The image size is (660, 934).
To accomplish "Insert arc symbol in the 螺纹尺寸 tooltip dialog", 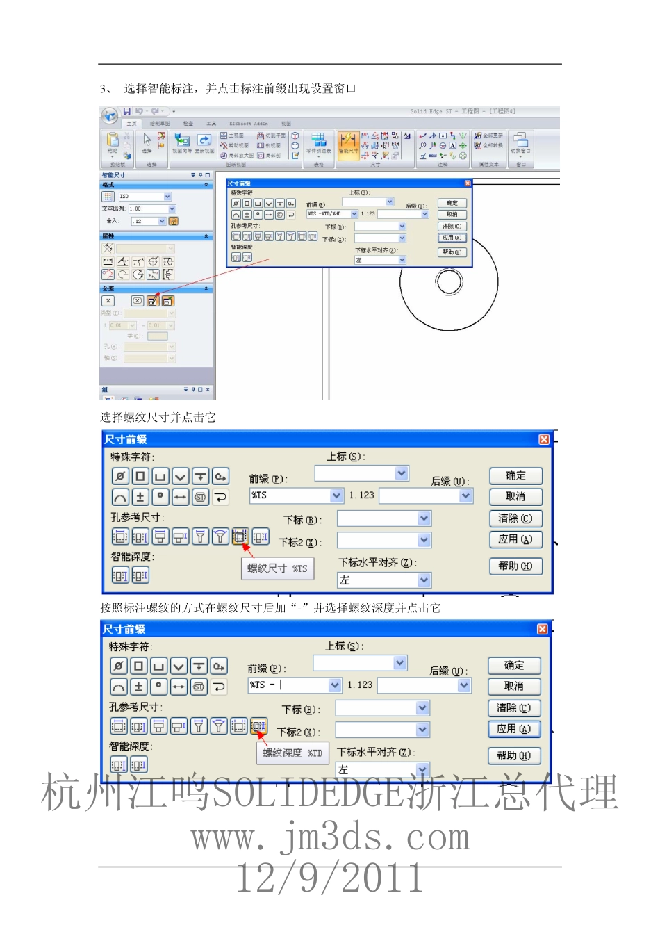I will pos(119,496).
